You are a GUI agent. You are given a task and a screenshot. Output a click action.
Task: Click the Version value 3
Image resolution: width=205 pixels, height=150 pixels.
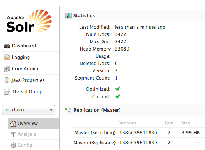(116, 71)
